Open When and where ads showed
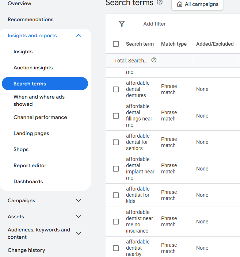This screenshot has width=240, height=257. (39, 100)
